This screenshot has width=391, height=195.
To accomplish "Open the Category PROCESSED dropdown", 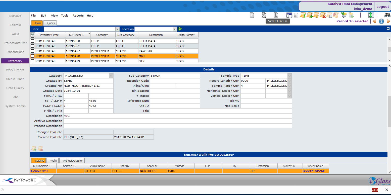I will (x=111, y=76).
